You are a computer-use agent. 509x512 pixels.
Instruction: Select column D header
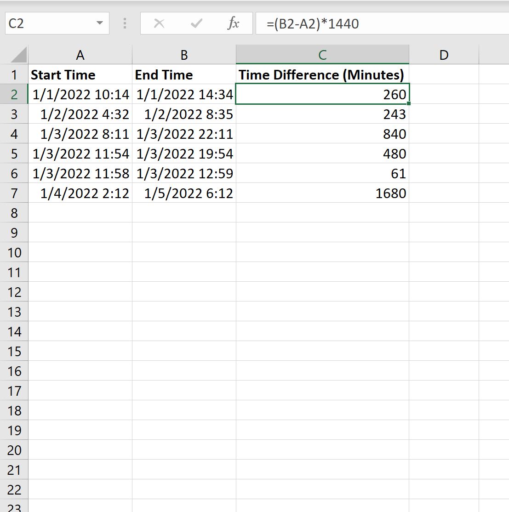pyautogui.click(x=444, y=54)
